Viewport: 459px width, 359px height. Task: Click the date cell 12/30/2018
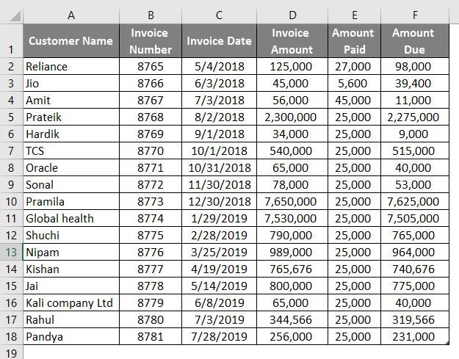click(219, 201)
